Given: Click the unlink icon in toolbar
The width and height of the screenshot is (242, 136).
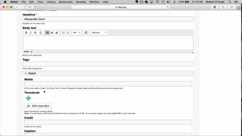Looking at the screenshot, I should point(79,32).
